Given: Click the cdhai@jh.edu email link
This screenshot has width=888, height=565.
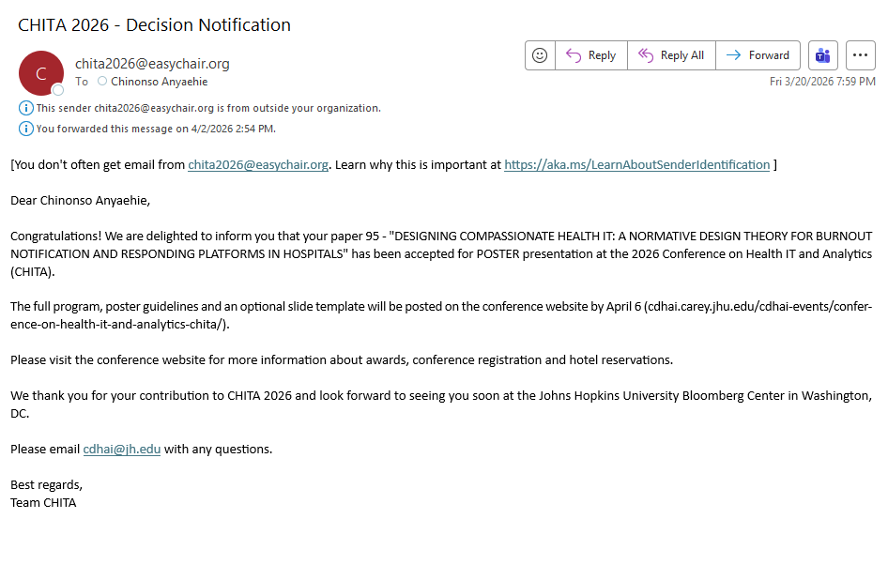Looking at the screenshot, I should pyautogui.click(x=122, y=450).
